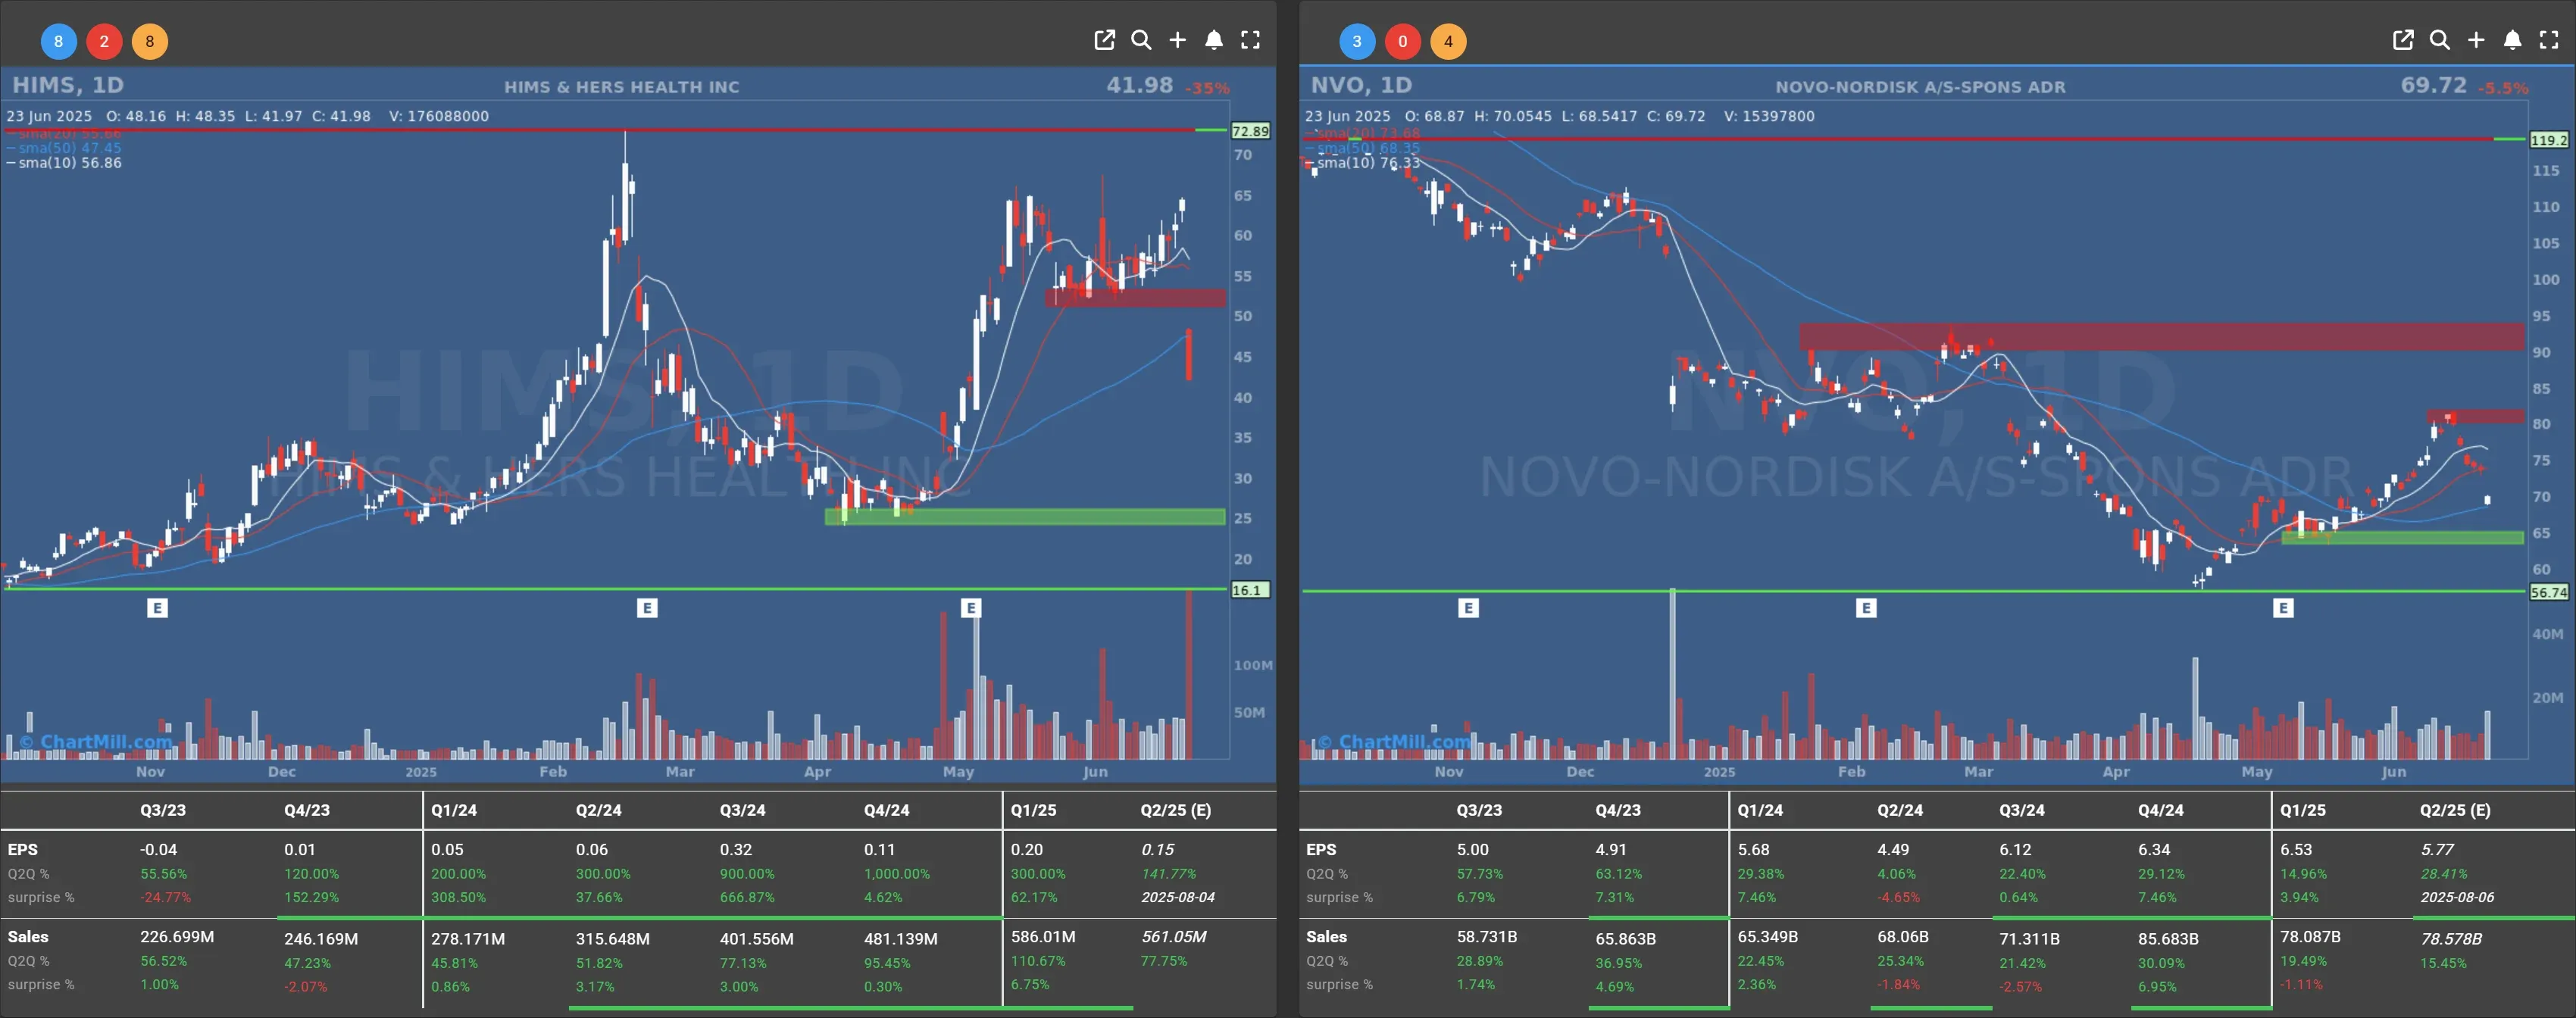This screenshot has height=1018, width=2576.
Task: Expand HIMS chart to fullscreen
Action: (1250, 40)
